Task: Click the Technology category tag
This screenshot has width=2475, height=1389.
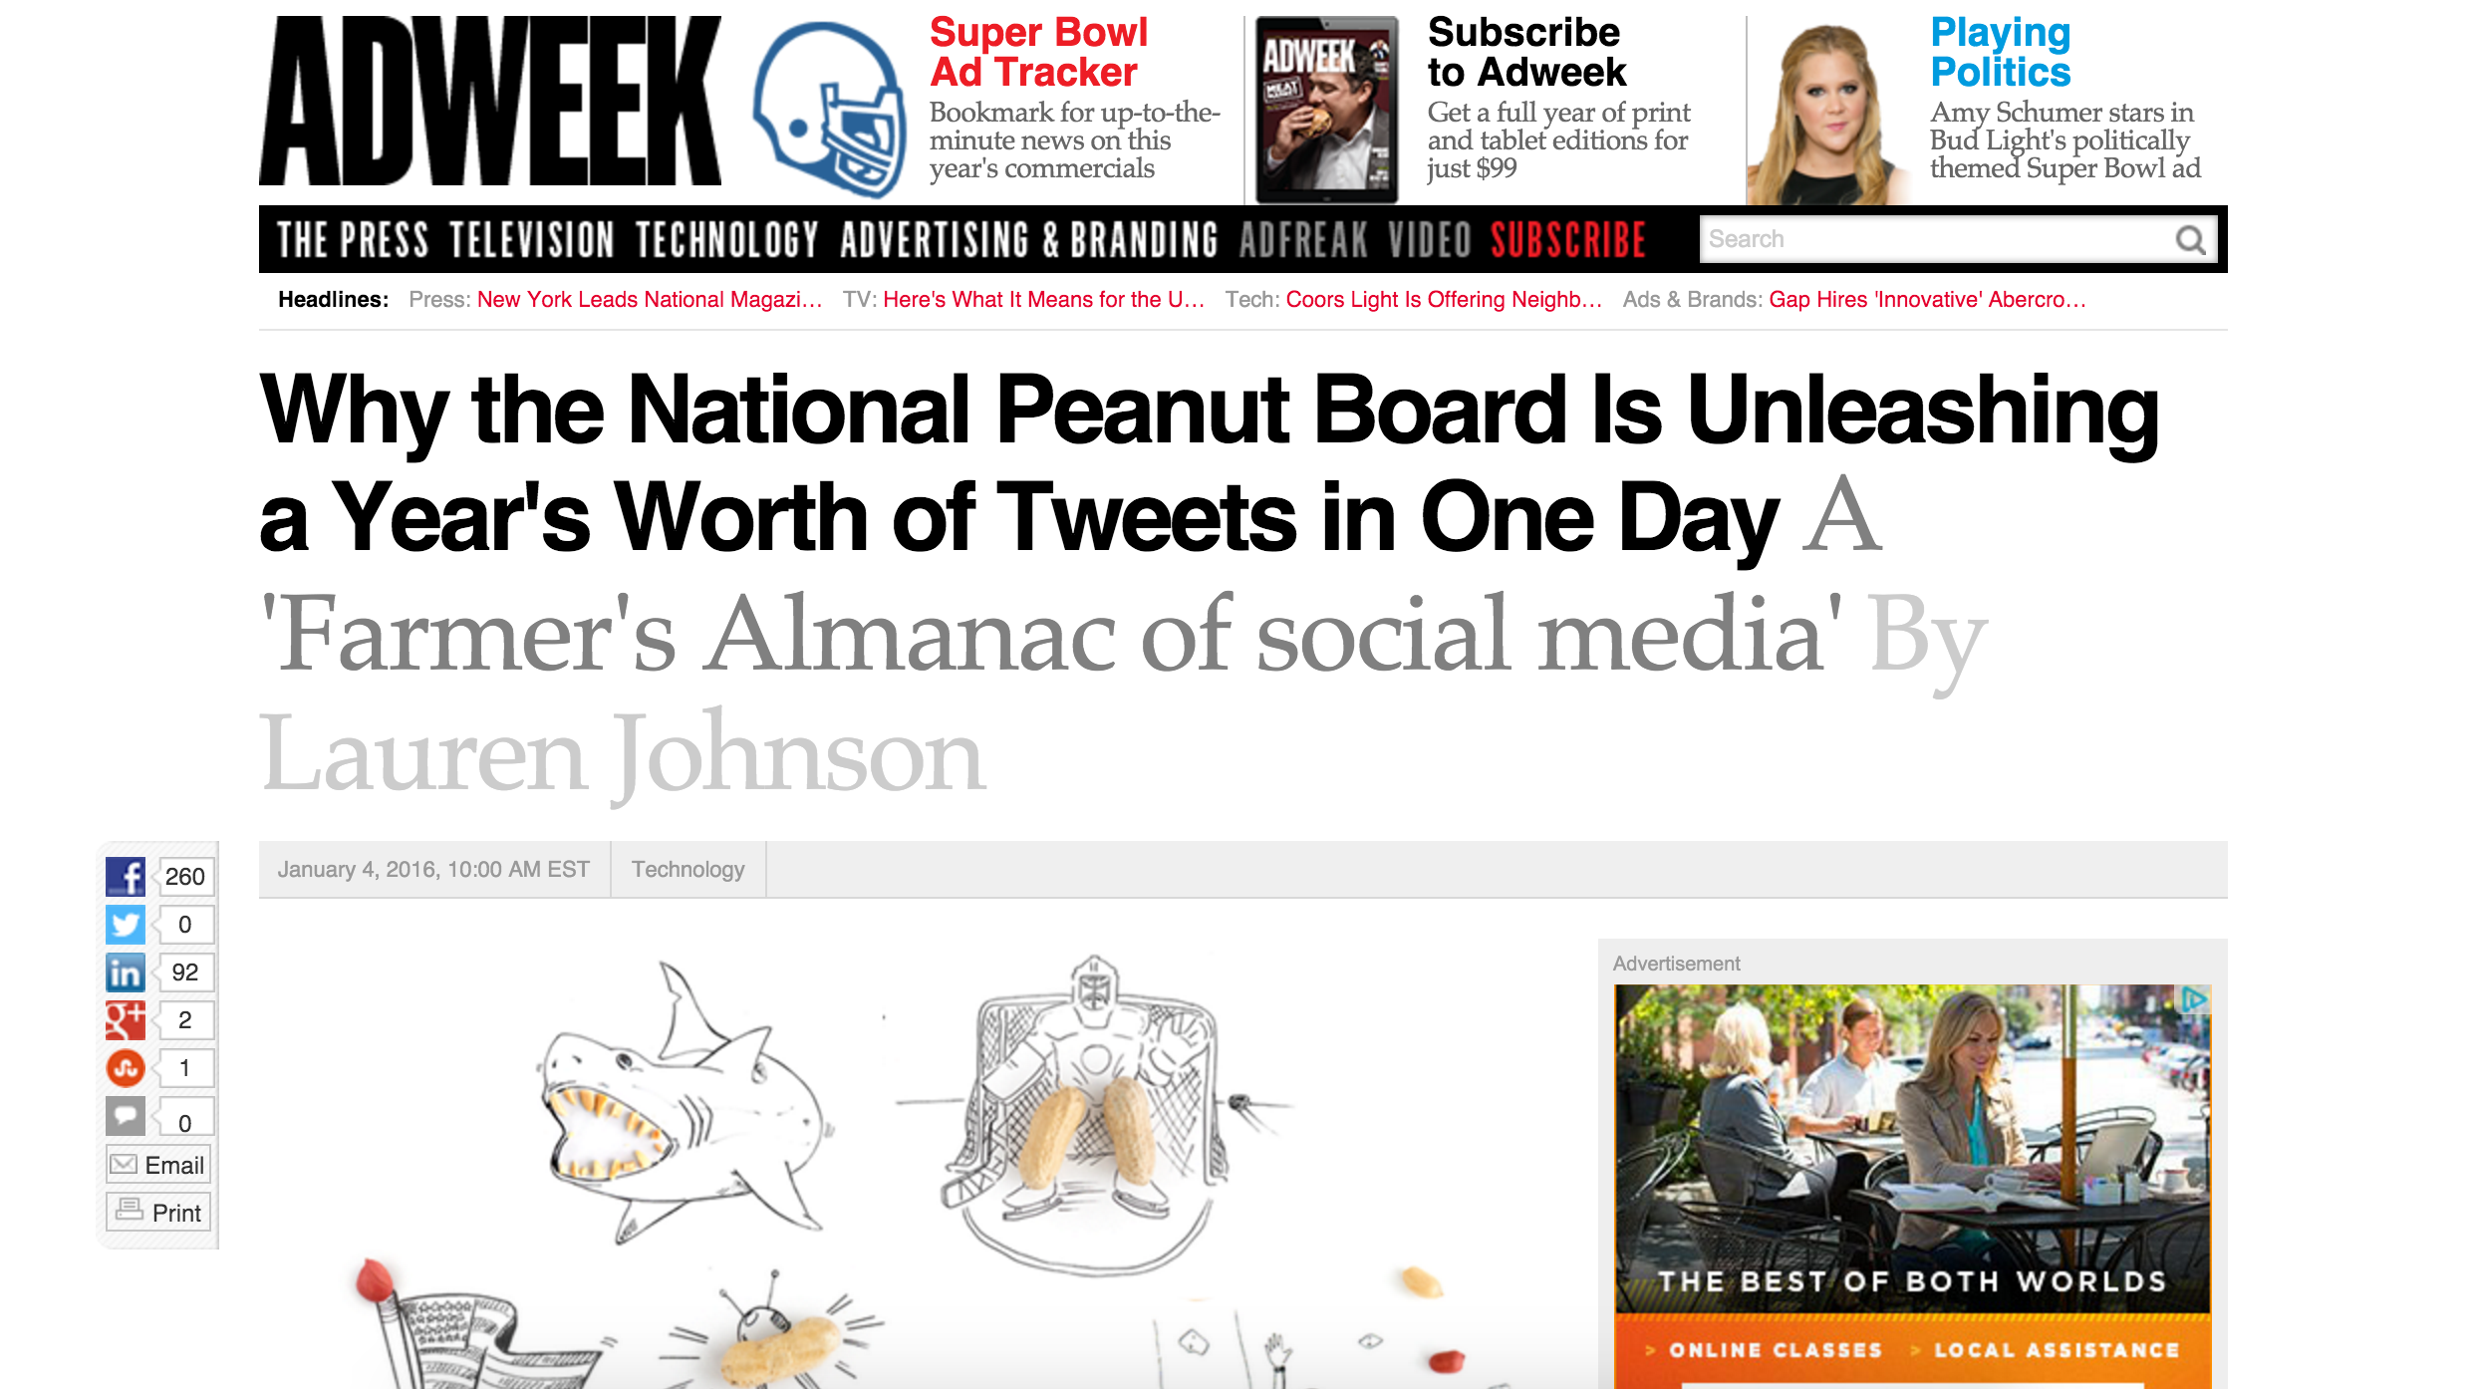Action: coord(687,870)
